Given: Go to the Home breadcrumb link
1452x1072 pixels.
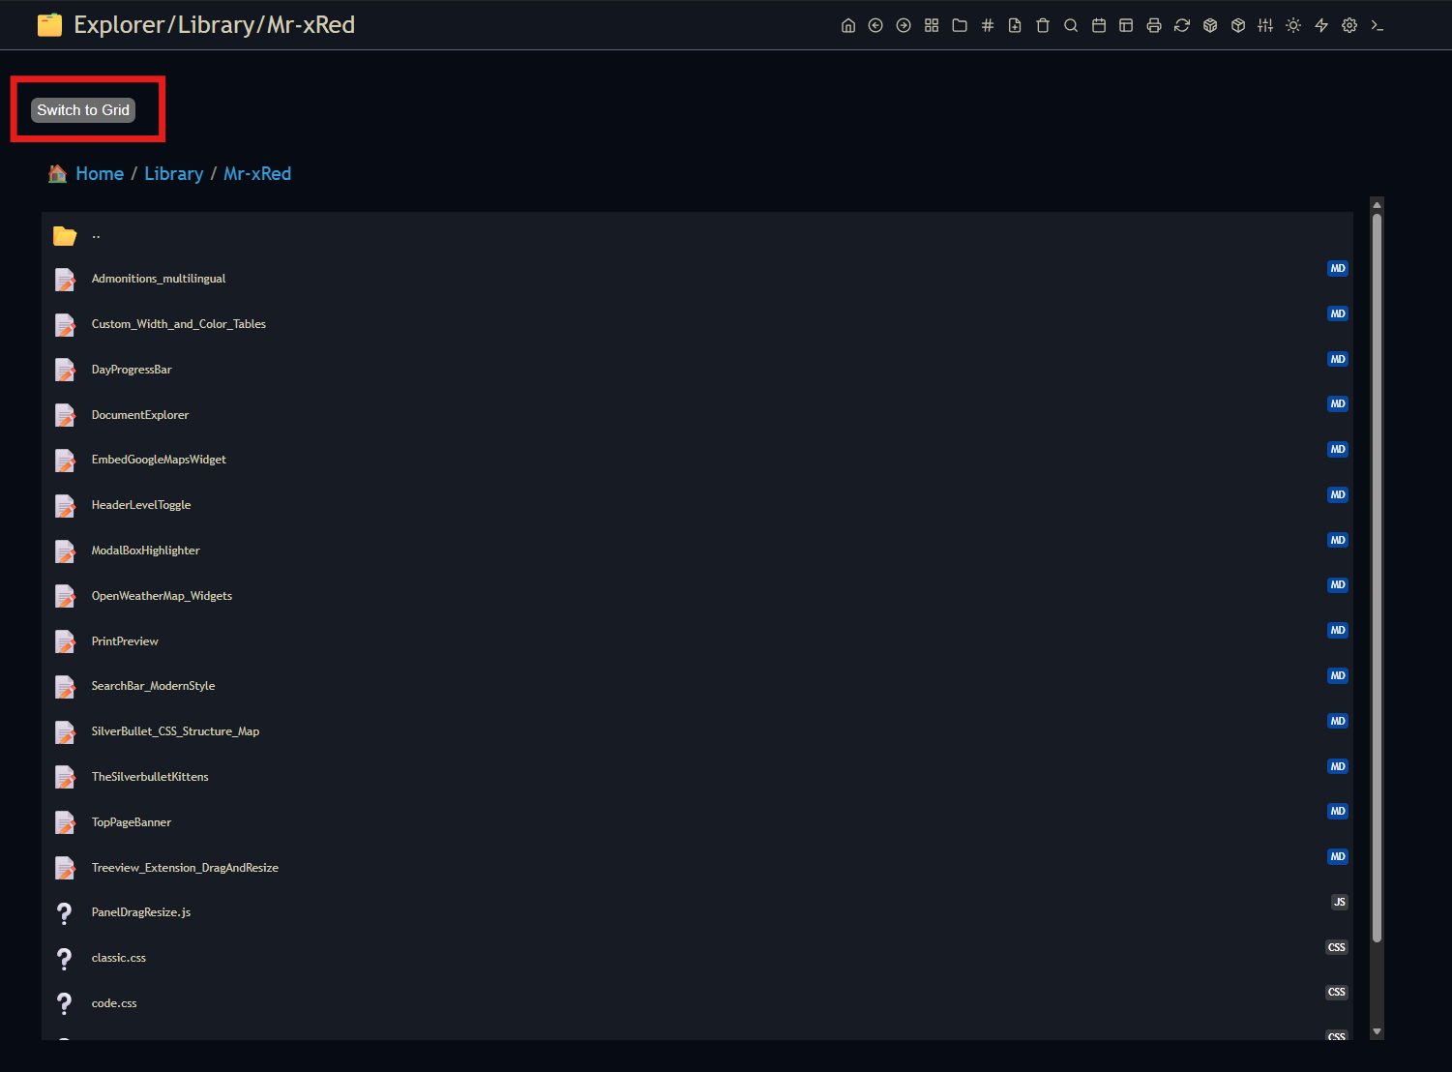Looking at the screenshot, I should pos(100,174).
